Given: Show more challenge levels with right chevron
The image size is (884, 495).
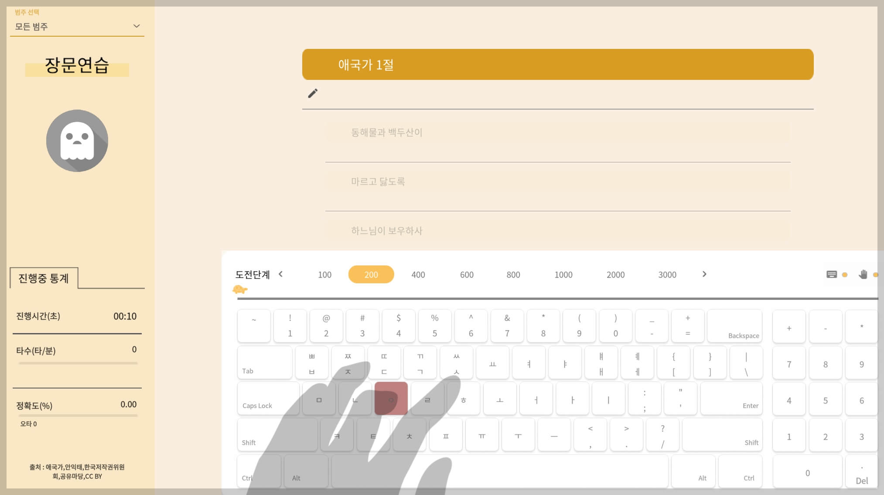Looking at the screenshot, I should (x=704, y=274).
